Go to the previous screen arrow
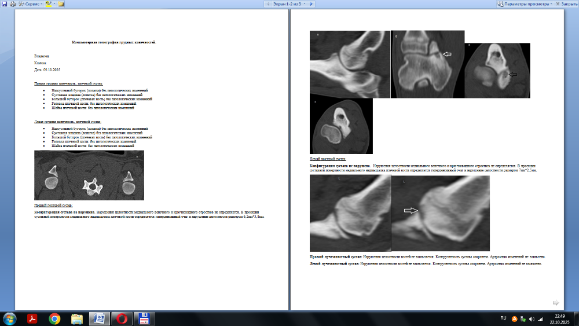Viewport: 579px width, 326px height. coord(268,3)
